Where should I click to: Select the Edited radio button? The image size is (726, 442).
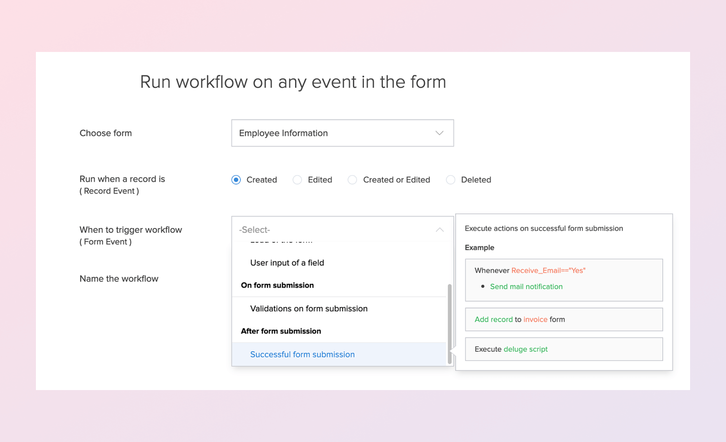pyautogui.click(x=297, y=180)
